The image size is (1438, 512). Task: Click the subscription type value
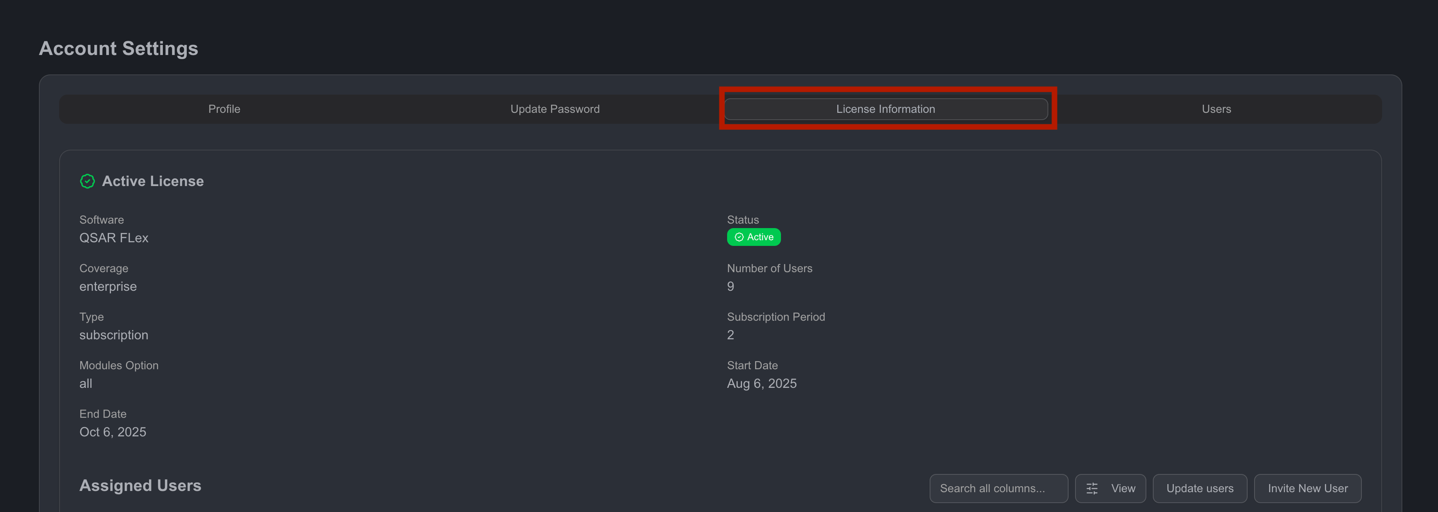(114, 335)
